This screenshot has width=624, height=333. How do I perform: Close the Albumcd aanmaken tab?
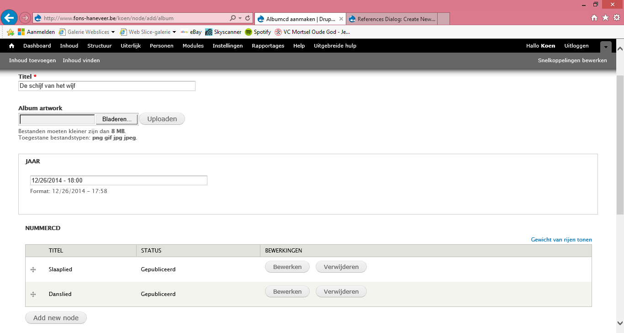point(341,19)
